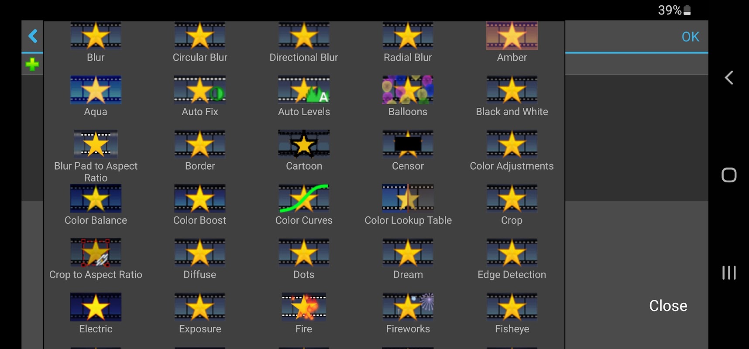Viewport: 749px width, 349px height.
Task: Select the Auto Levels effect
Action: coord(304,90)
